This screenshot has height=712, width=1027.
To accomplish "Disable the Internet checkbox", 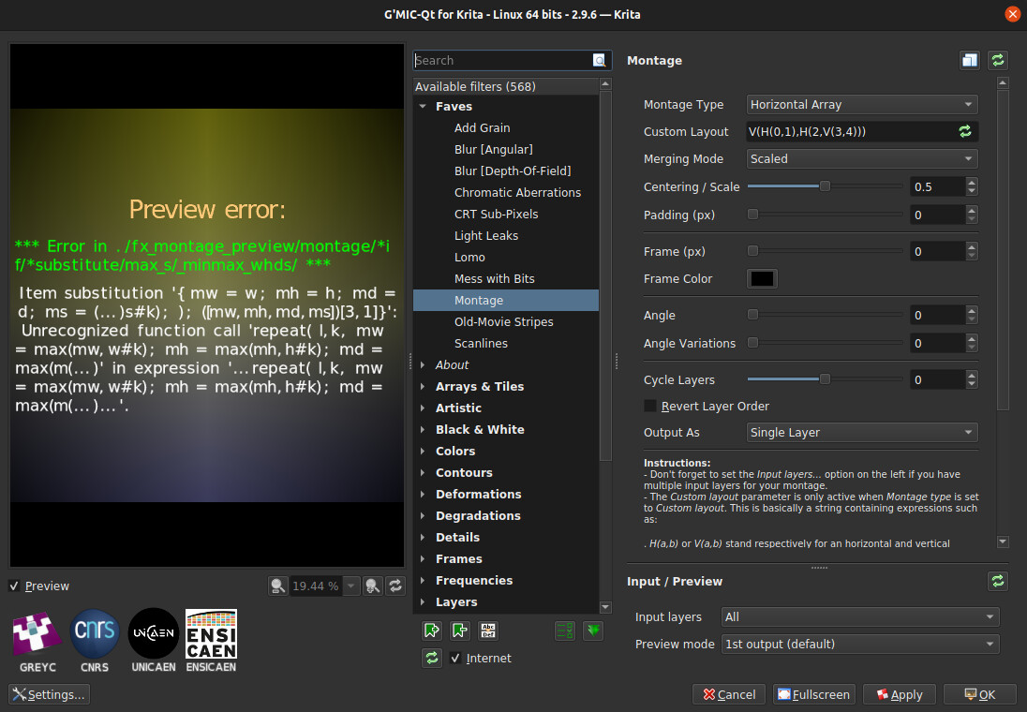I will click(455, 658).
